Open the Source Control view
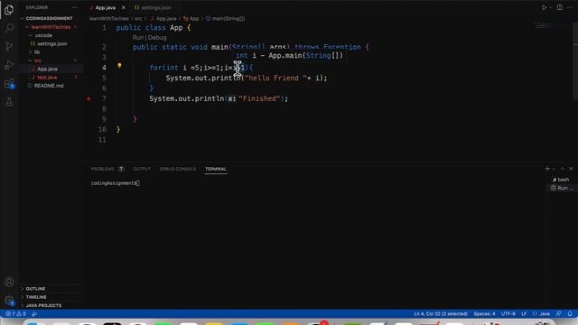Screen dimensions: 578x325 tap(9, 46)
